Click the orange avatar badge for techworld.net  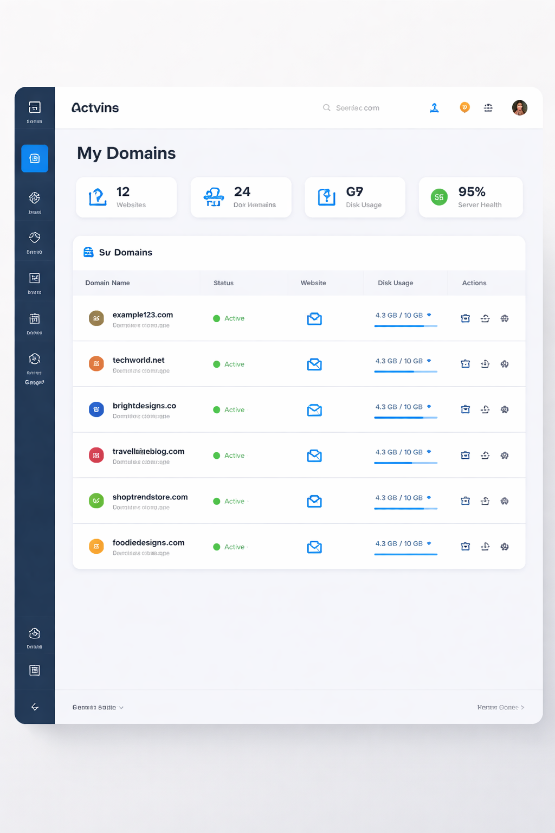click(96, 364)
